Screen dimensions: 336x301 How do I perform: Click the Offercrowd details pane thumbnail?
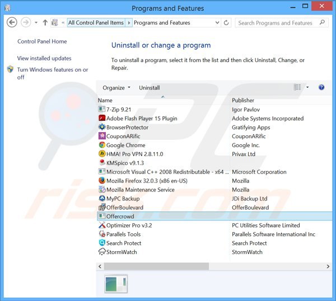coord(116,284)
